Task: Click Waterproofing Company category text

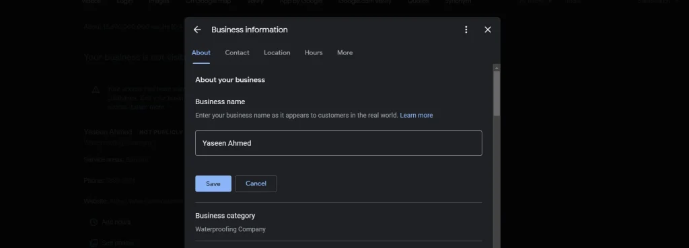Action: click(230, 229)
